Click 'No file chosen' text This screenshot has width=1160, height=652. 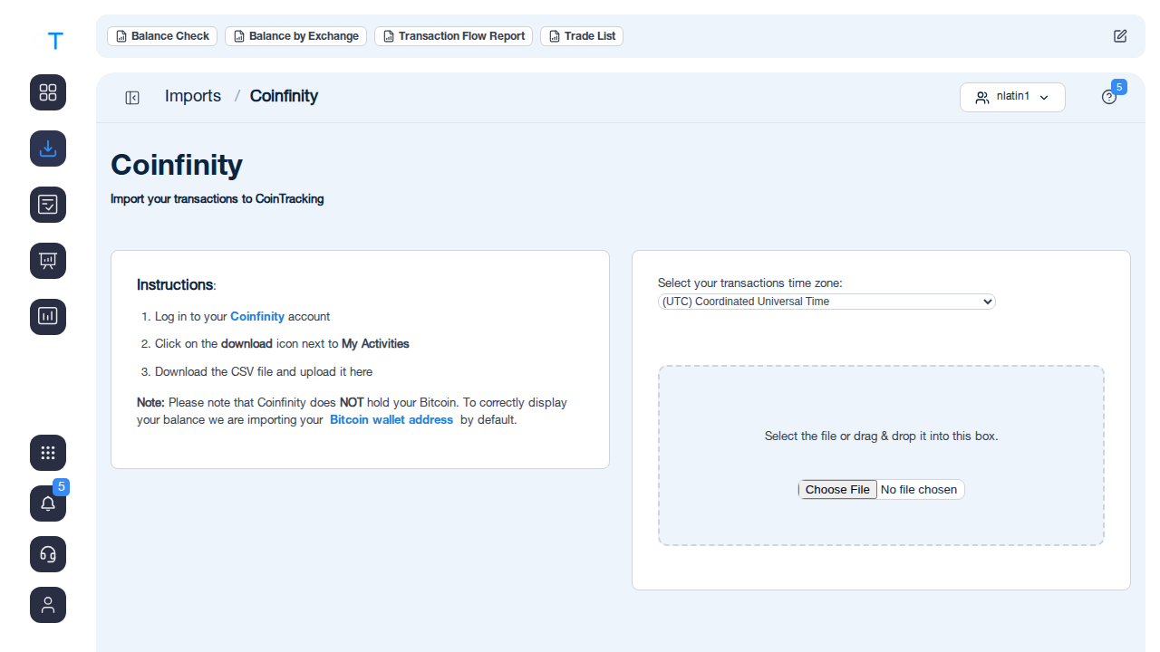click(x=919, y=490)
